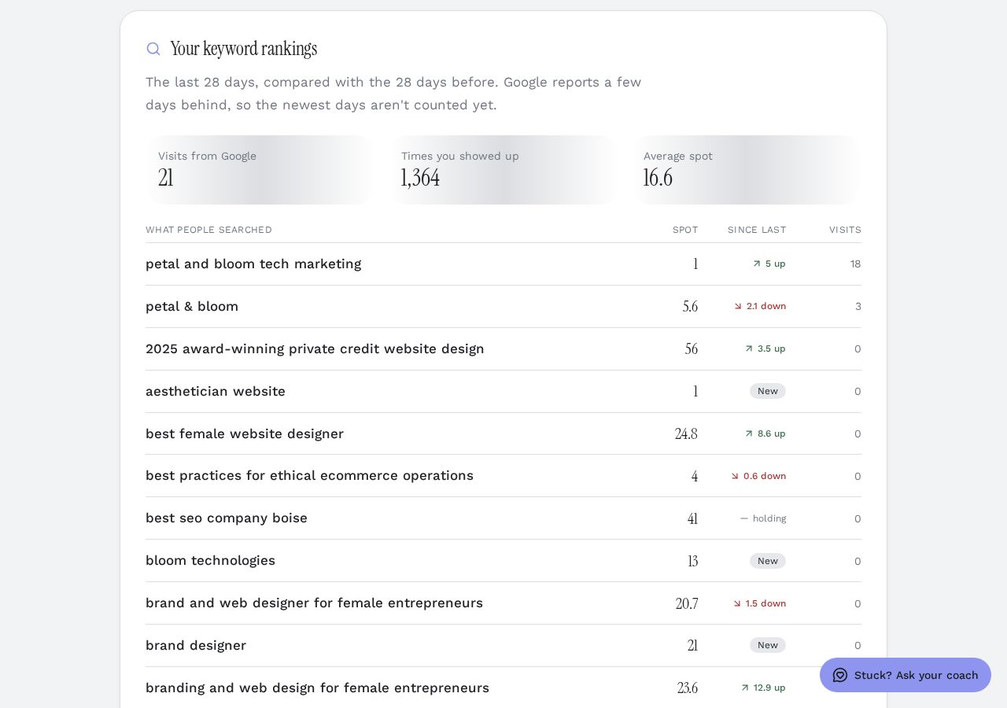The height and width of the screenshot is (708, 1007).
Task: Click spot value 20.7
Action: 687,603
